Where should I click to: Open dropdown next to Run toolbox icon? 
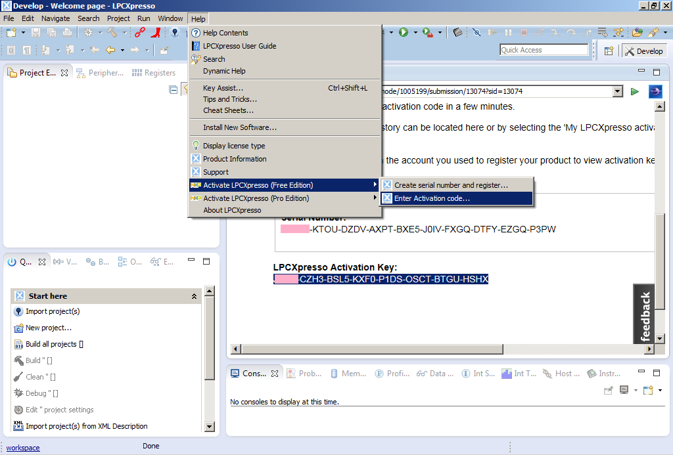pos(440,33)
